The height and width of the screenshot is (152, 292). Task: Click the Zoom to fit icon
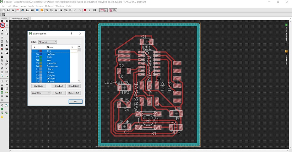point(46,10)
